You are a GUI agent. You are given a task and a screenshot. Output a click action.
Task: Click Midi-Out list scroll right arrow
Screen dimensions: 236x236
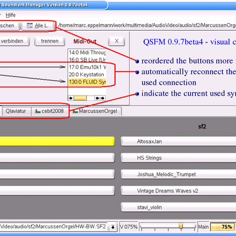tap(103, 98)
